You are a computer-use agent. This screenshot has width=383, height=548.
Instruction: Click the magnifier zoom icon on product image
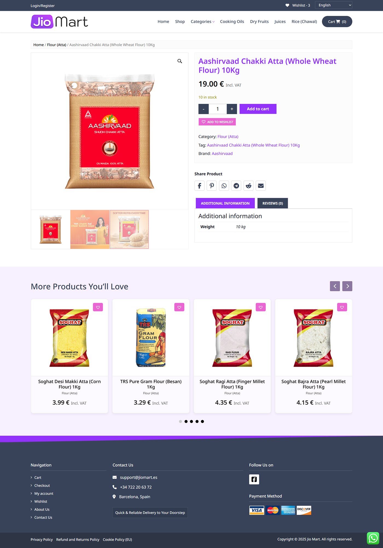tap(180, 61)
